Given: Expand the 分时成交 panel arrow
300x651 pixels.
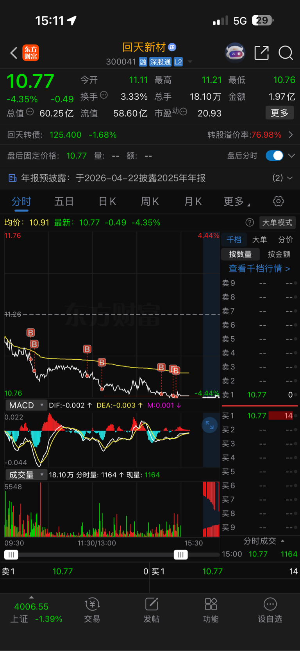Looking at the screenshot, I should tap(282, 541).
